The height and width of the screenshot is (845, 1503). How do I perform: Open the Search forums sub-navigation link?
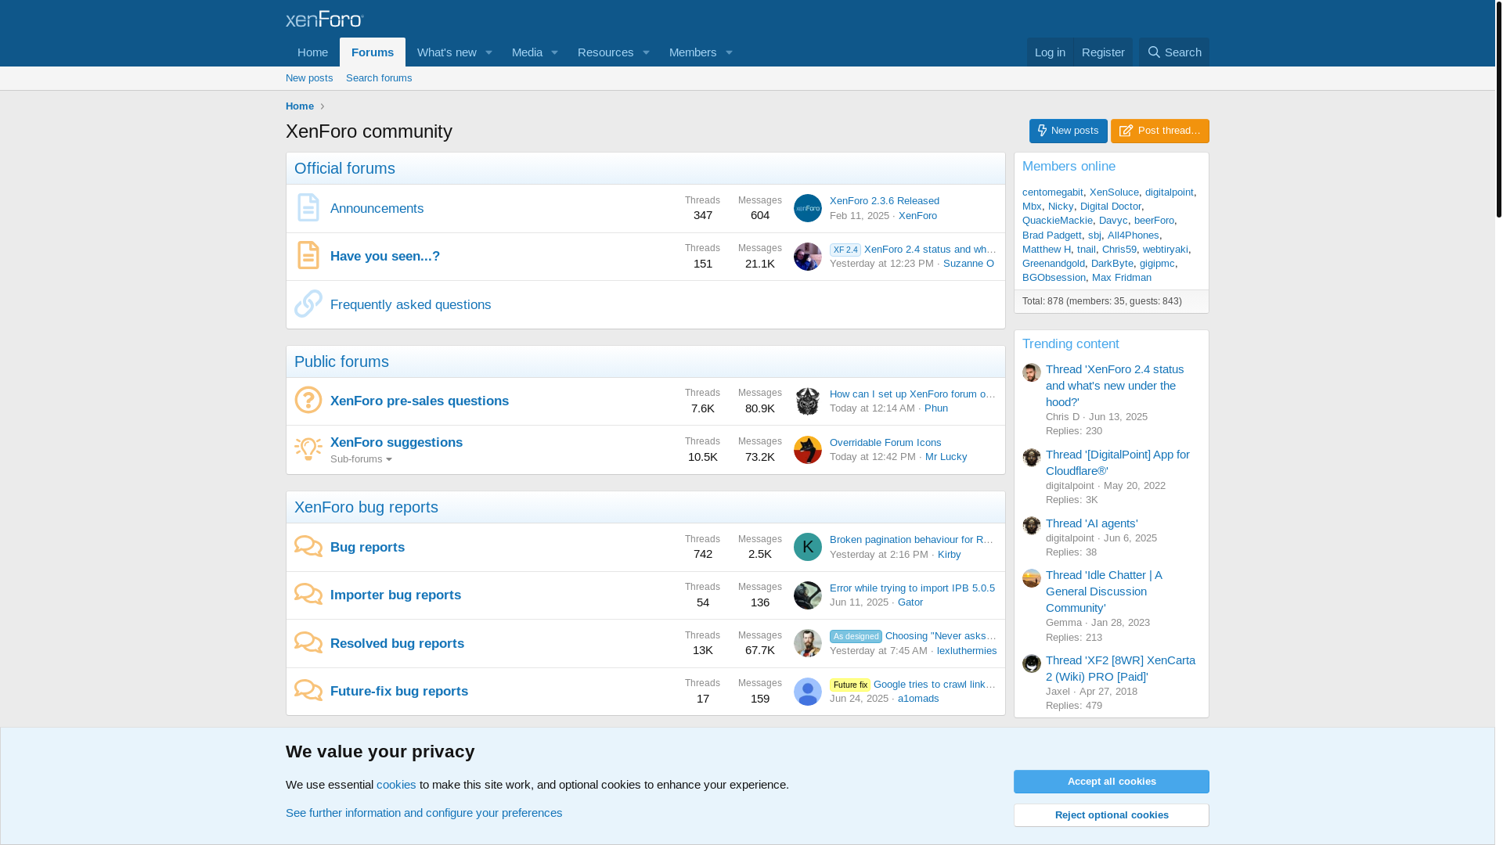click(x=379, y=78)
